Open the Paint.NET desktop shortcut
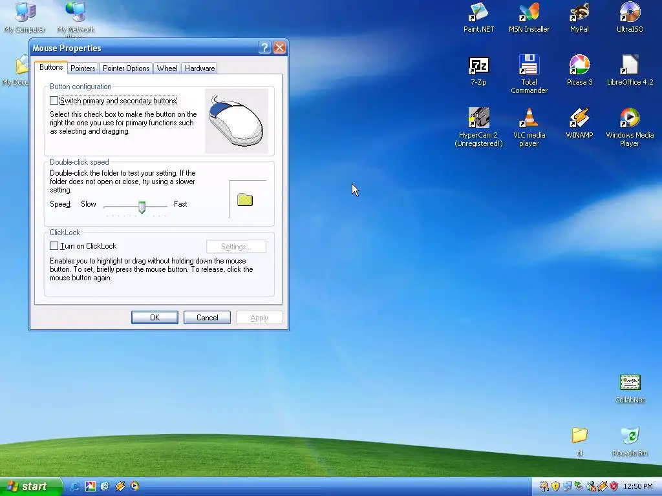This screenshot has height=496, width=662. (478, 17)
